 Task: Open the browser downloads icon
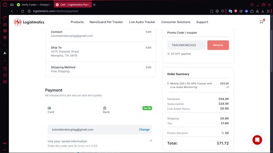click(x=263, y=11)
